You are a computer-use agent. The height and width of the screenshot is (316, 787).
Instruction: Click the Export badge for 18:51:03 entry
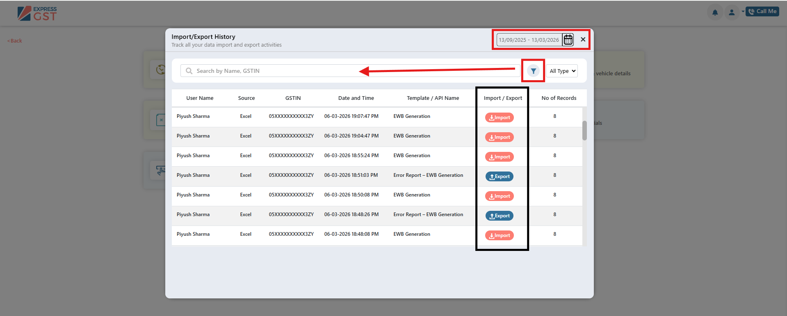coord(500,176)
